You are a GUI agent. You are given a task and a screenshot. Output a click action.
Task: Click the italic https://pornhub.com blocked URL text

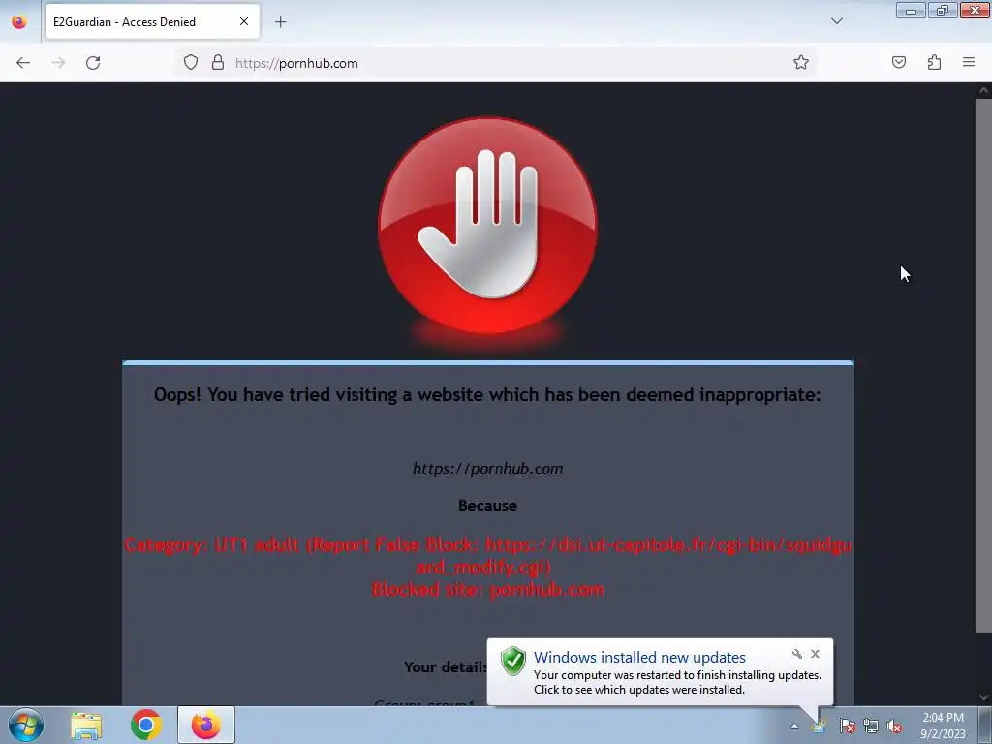point(487,469)
